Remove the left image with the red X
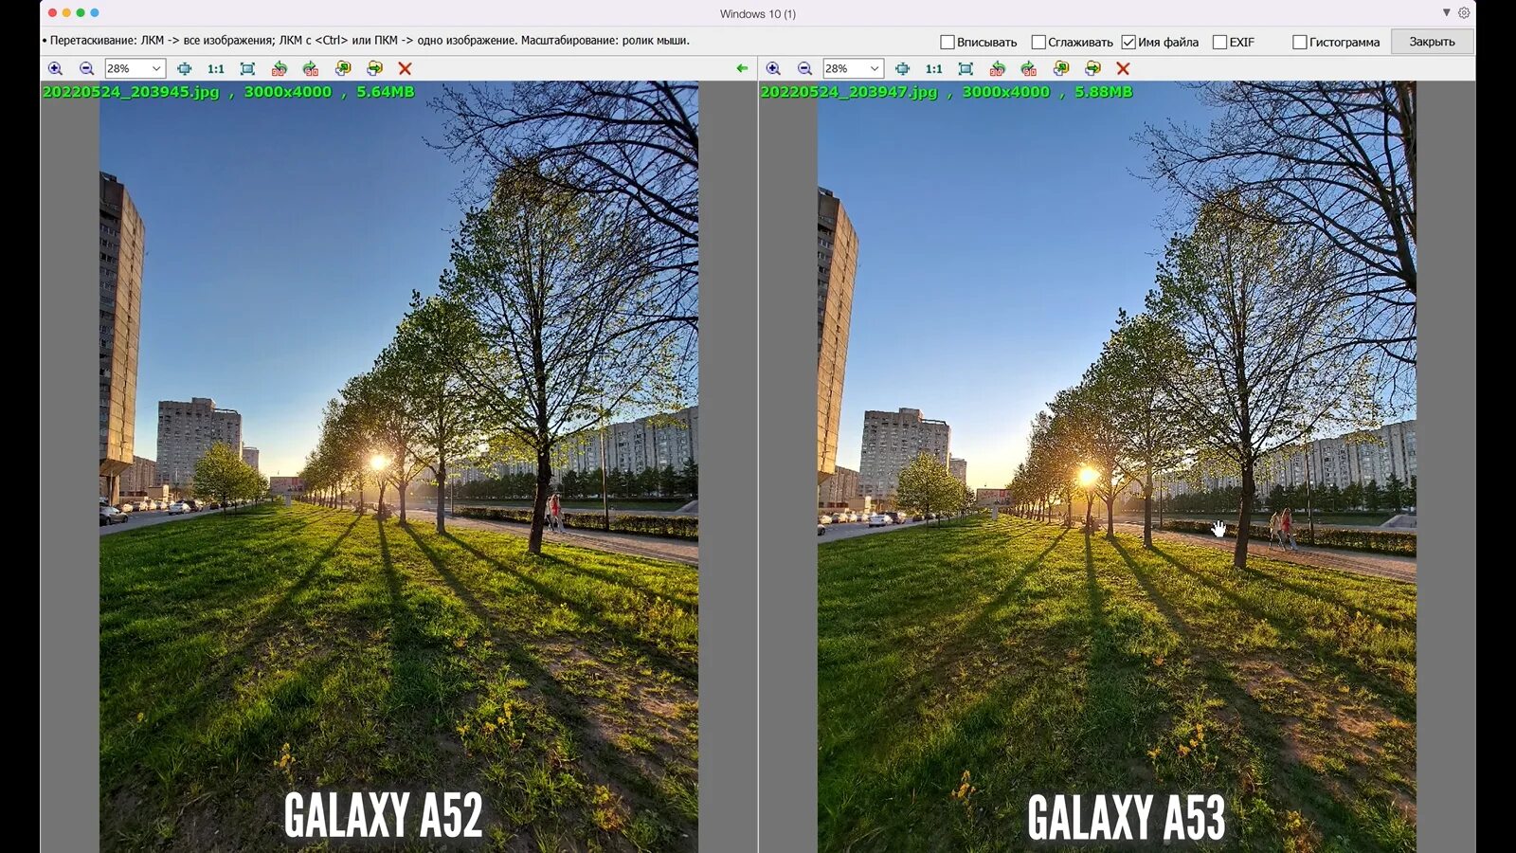This screenshot has width=1516, height=853. click(405, 68)
